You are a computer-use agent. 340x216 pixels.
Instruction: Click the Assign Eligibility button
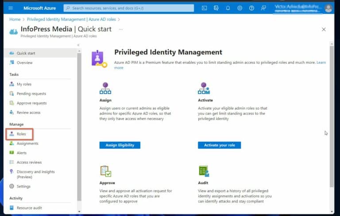[x=120, y=145]
